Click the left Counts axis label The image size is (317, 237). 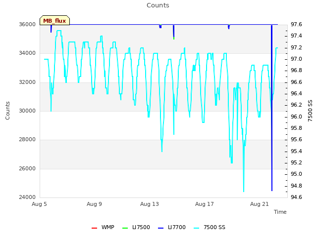[7, 111]
